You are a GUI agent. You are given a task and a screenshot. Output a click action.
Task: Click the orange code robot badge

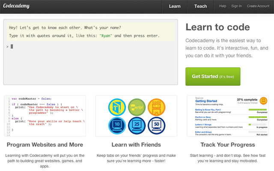point(156,106)
